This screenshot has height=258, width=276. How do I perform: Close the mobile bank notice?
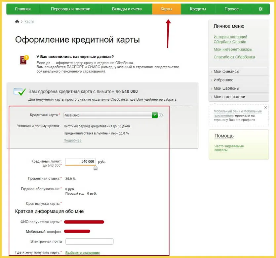[x=266, y=107]
